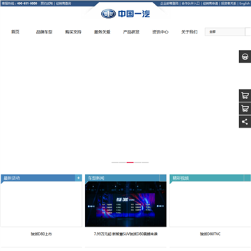
Task: Open the 合作伙伴入口 link
Action: pyautogui.click(x=190, y=3)
